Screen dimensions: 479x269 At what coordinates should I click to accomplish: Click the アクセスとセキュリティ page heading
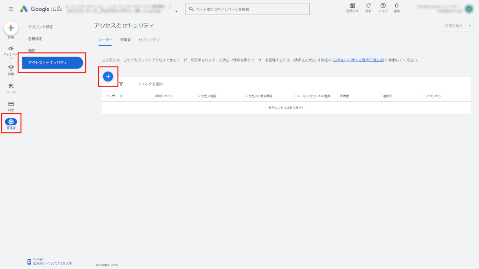(124, 26)
